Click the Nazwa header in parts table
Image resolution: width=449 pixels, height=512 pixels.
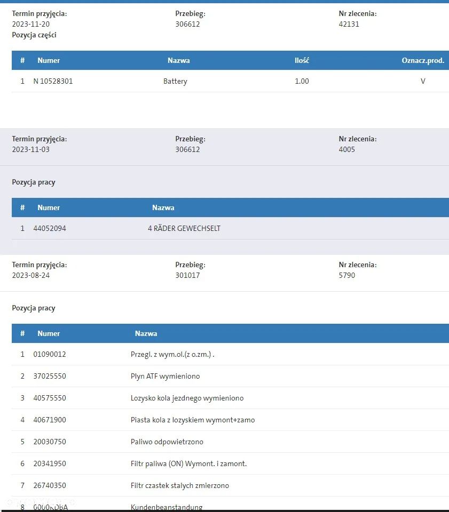[x=178, y=60]
